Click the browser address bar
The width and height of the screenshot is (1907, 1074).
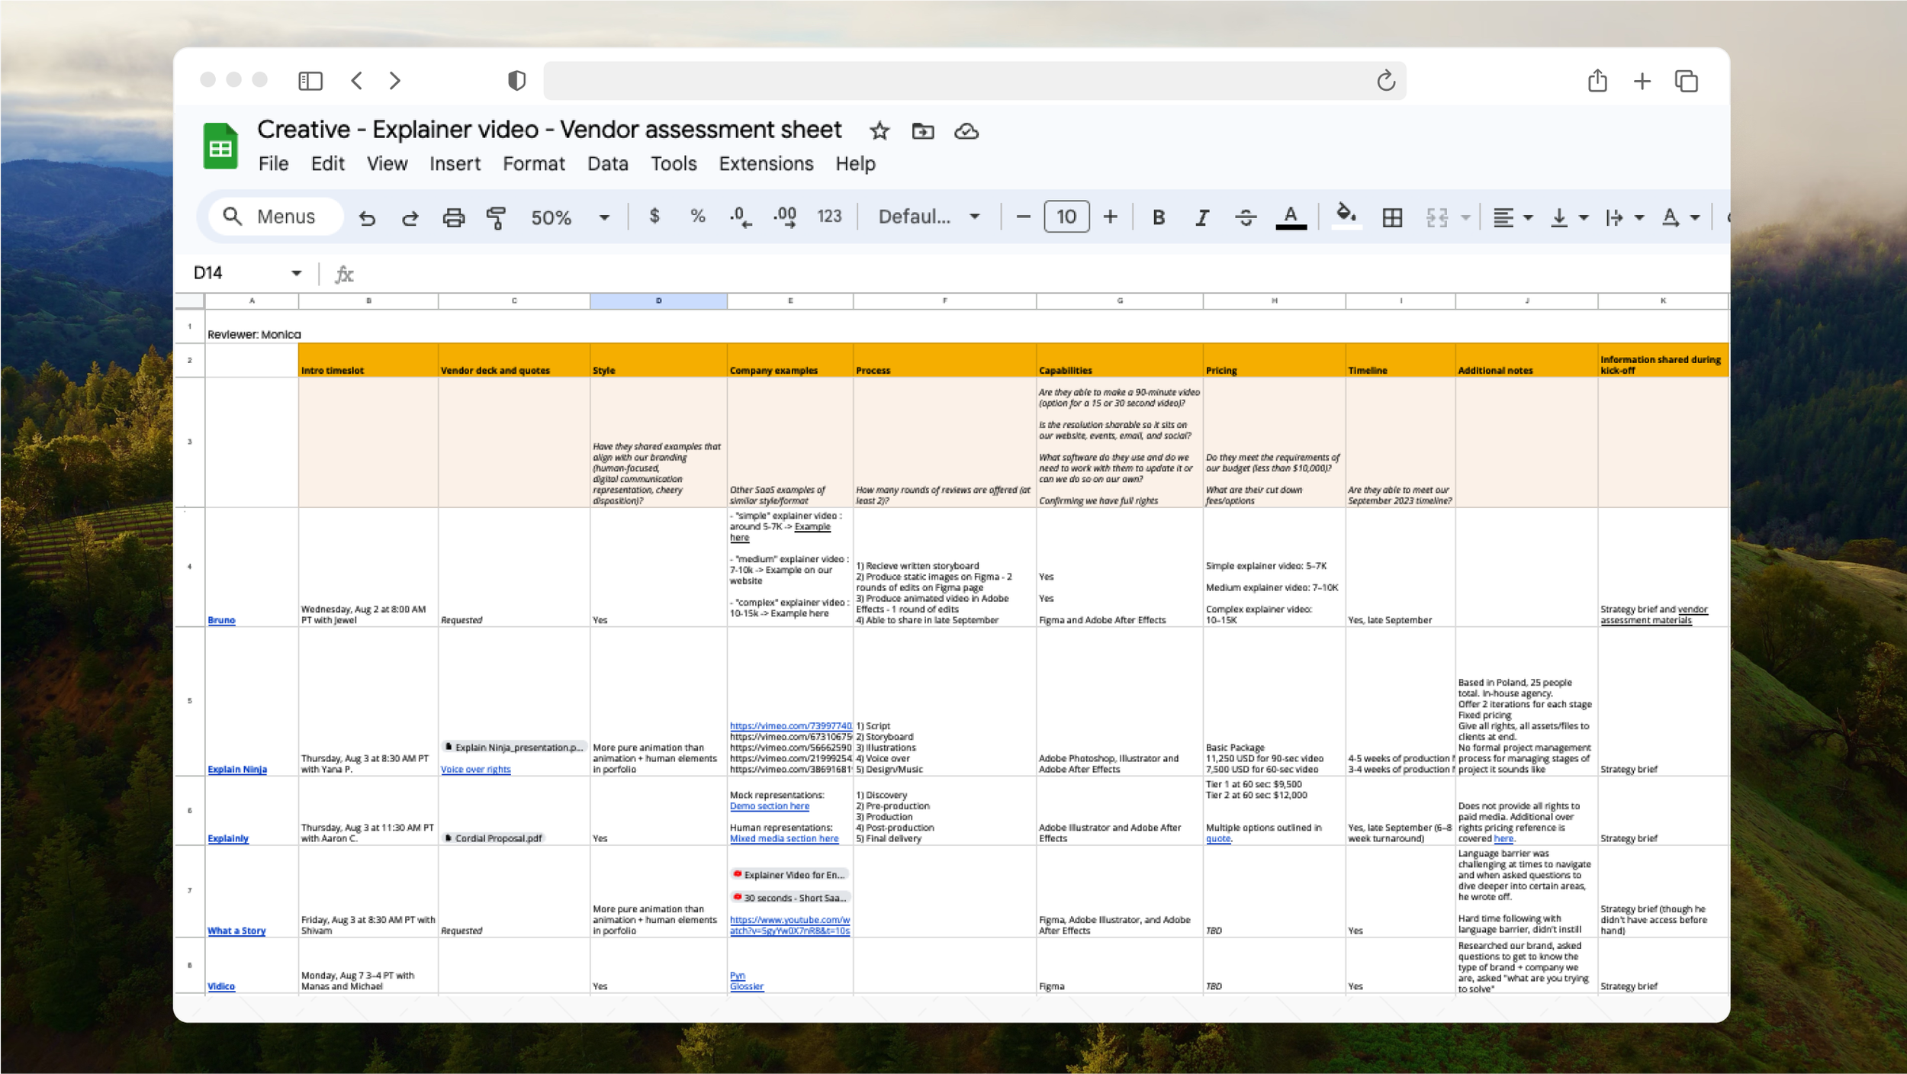(975, 81)
